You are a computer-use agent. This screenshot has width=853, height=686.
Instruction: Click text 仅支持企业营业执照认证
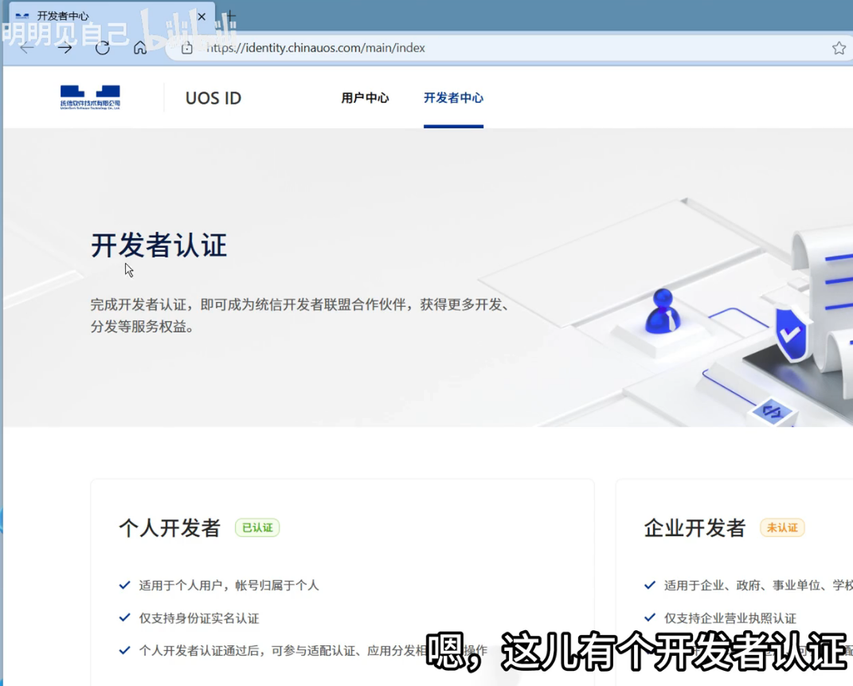tap(730, 618)
